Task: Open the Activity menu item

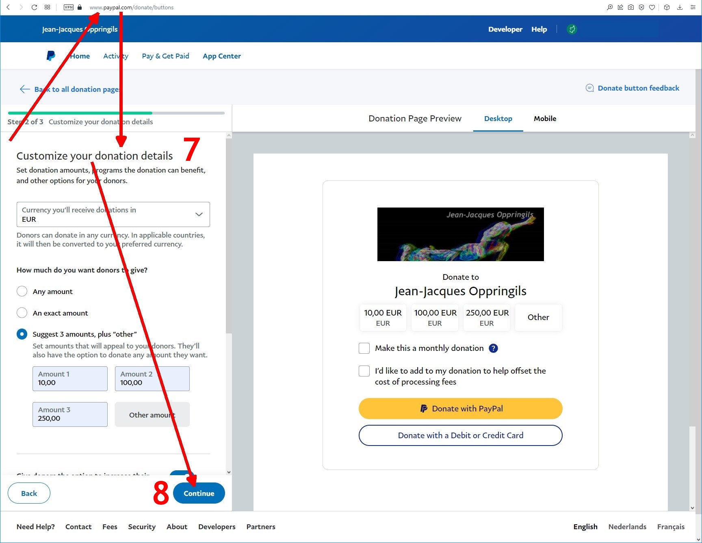Action: coord(116,56)
